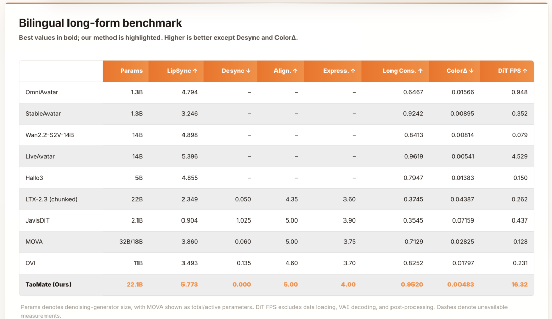Click OVI's DiT FPS value 0.231
552x319 pixels.
520,263
